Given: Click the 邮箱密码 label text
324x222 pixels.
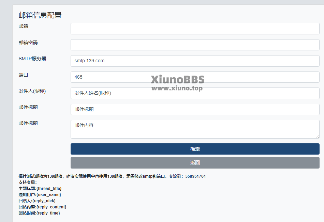Looking at the screenshot, I should coord(28,43).
